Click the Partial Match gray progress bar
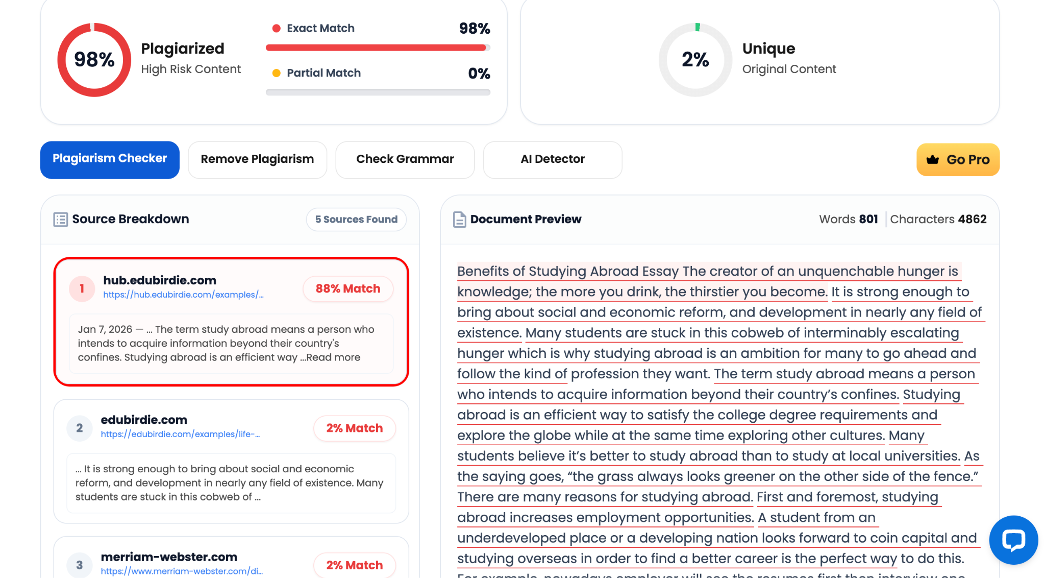Image resolution: width=1045 pixels, height=578 pixels. pyautogui.click(x=378, y=92)
